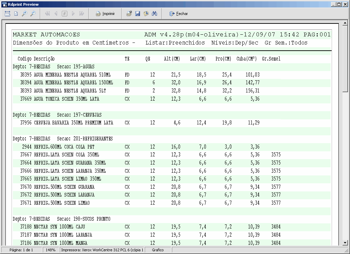This screenshot has width=350, height=254.
Task: Click row NECTAR SYN 1000ML LARANJA
Action: tap(172, 235)
